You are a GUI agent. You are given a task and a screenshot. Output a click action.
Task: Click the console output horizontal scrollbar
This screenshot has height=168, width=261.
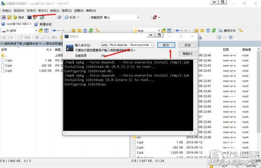pyautogui.click(x=128, y=133)
